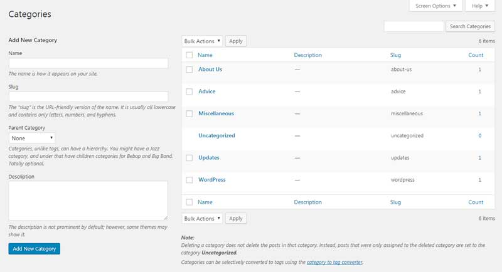The height and width of the screenshot is (272, 502).
Task: Open the Uncategorized category link
Action: [216, 135]
